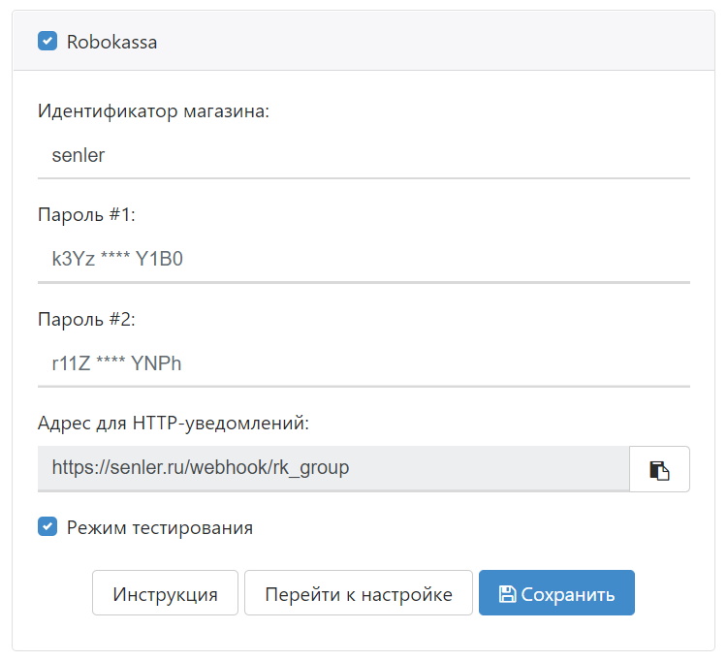The image size is (728, 661).
Task: Open the Инструкция button
Action: (x=165, y=593)
